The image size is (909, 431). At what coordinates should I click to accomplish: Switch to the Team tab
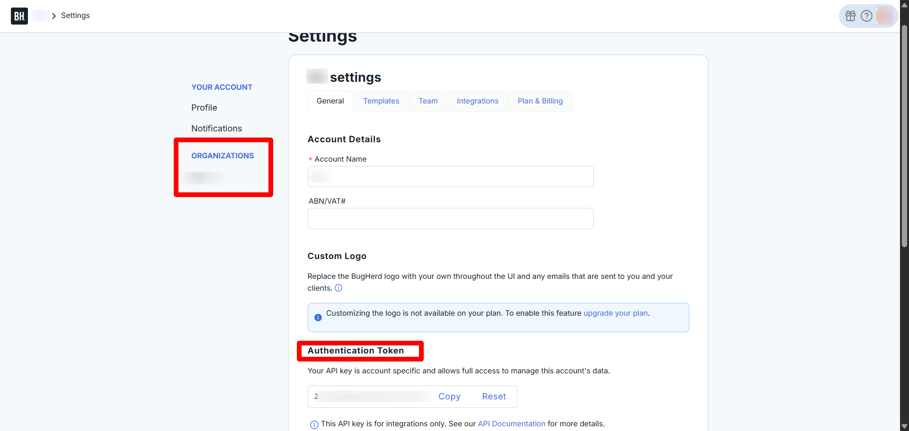tap(428, 101)
